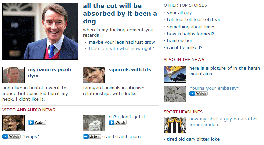Screen dimensions: 264x145
Task: Open the helicopter mountain picture thumbnail
Action: (x=175, y=74)
